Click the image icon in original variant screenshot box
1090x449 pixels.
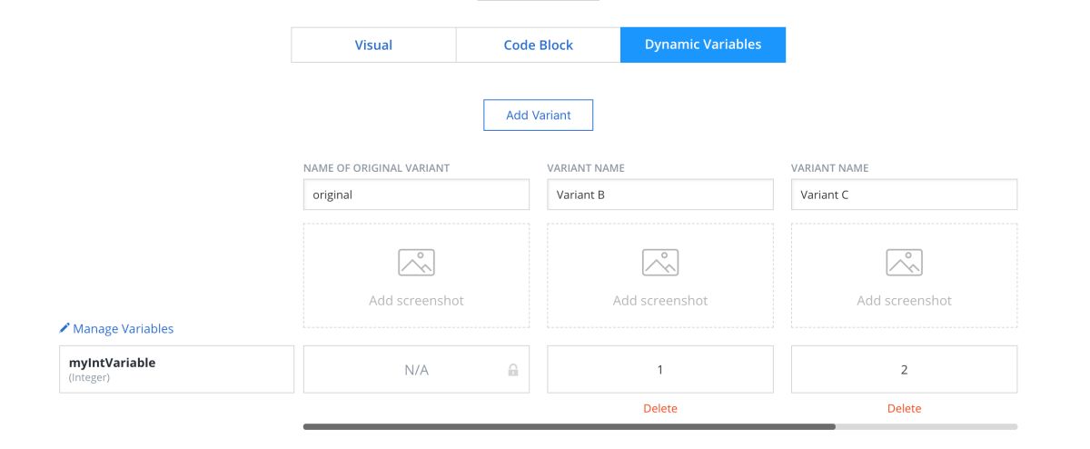click(x=416, y=262)
